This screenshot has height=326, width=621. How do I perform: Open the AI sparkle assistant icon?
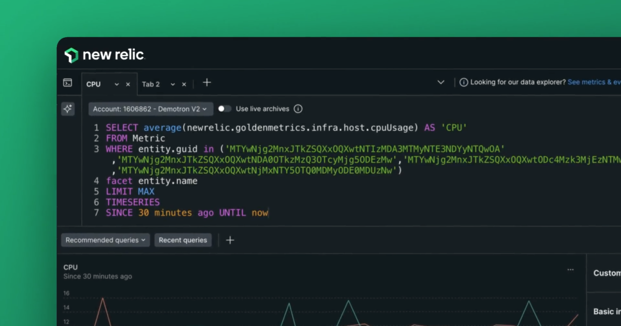click(68, 109)
